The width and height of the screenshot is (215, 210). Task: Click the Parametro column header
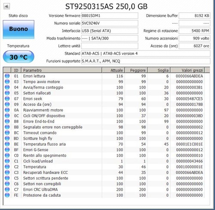(61, 70)
